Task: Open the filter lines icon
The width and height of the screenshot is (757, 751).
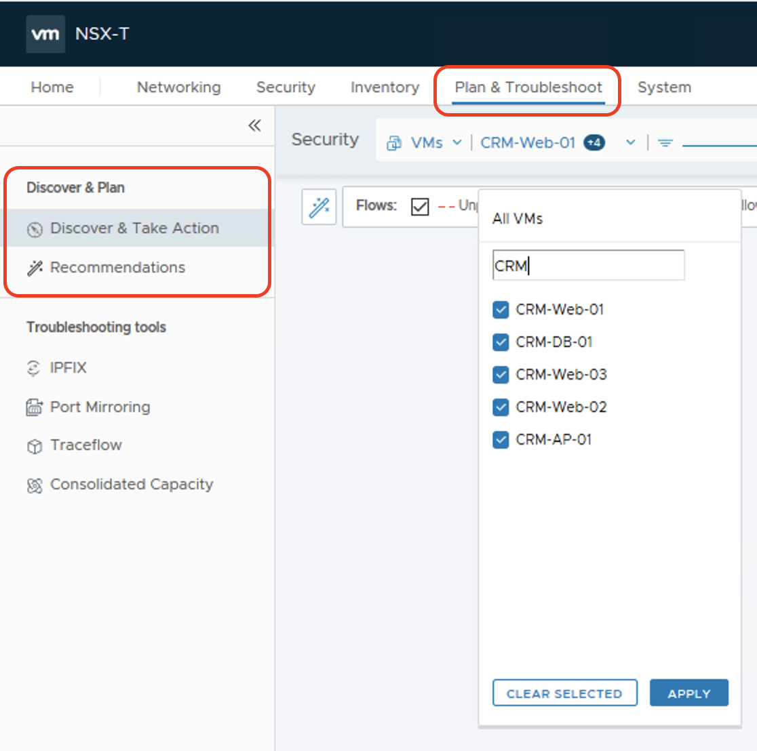Action: [665, 143]
